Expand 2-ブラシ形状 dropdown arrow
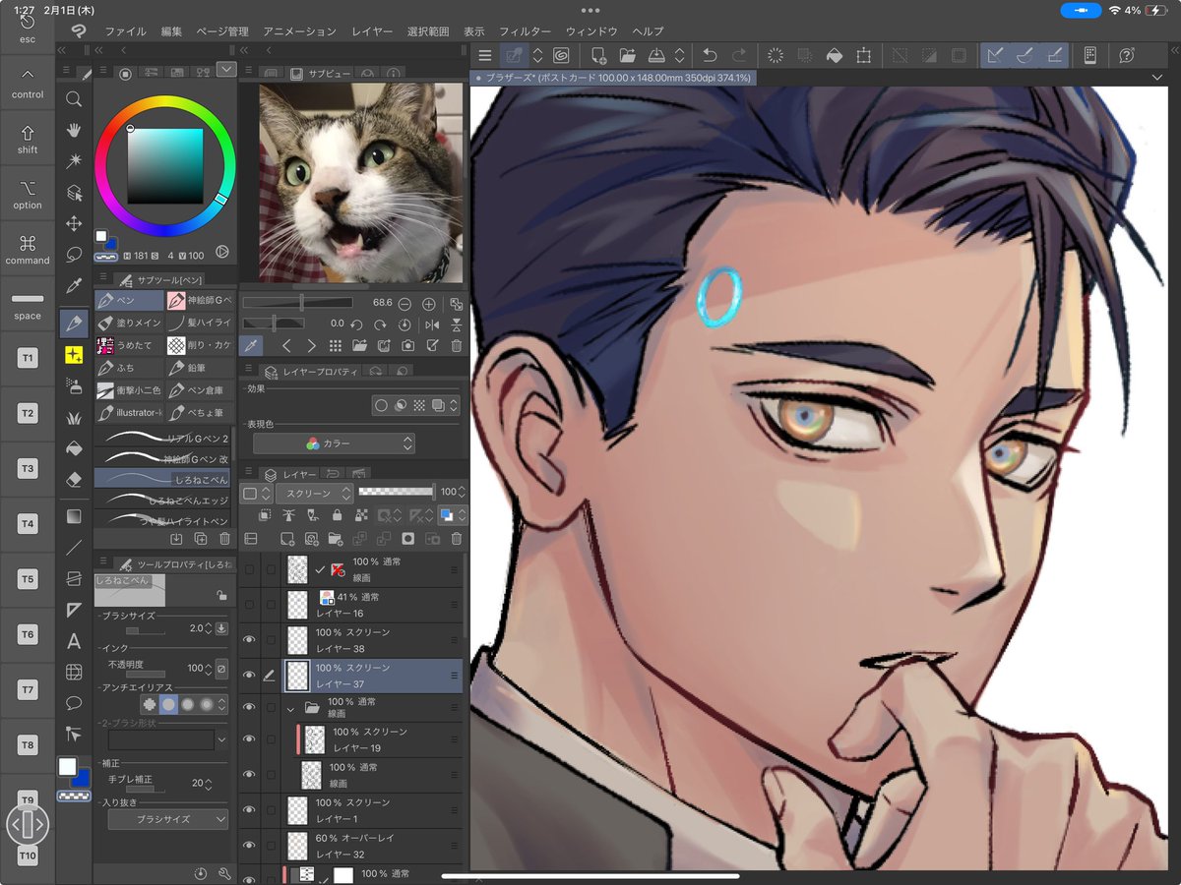 pos(221,739)
